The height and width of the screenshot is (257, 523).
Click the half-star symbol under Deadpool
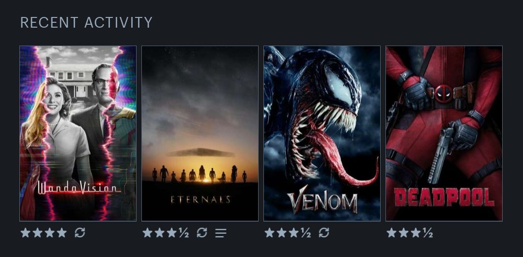click(x=428, y=233)
